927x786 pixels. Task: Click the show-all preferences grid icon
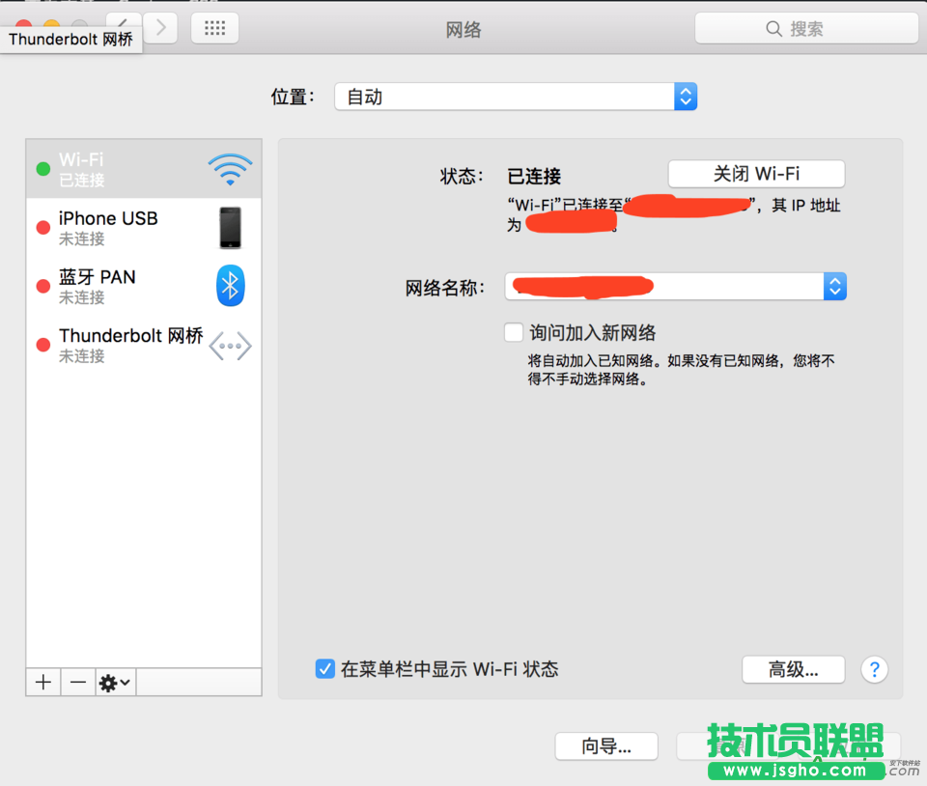214,28
